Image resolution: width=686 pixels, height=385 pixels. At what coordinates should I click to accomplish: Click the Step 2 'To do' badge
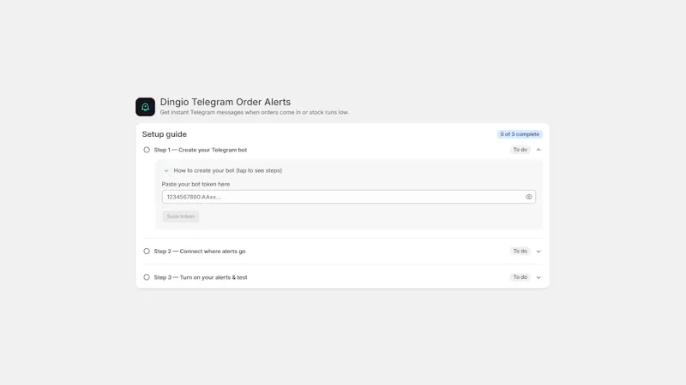[x=521, y=251]
